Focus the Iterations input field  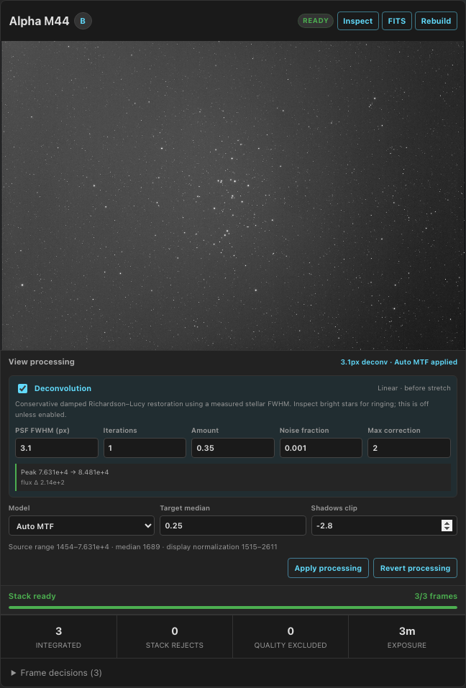pos(145,448)
